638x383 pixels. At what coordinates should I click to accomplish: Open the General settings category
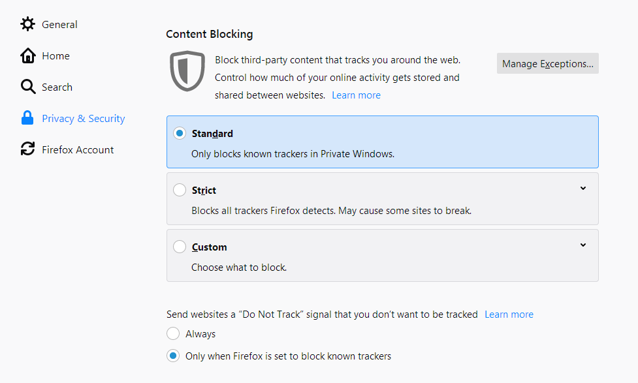coord(59,24)
